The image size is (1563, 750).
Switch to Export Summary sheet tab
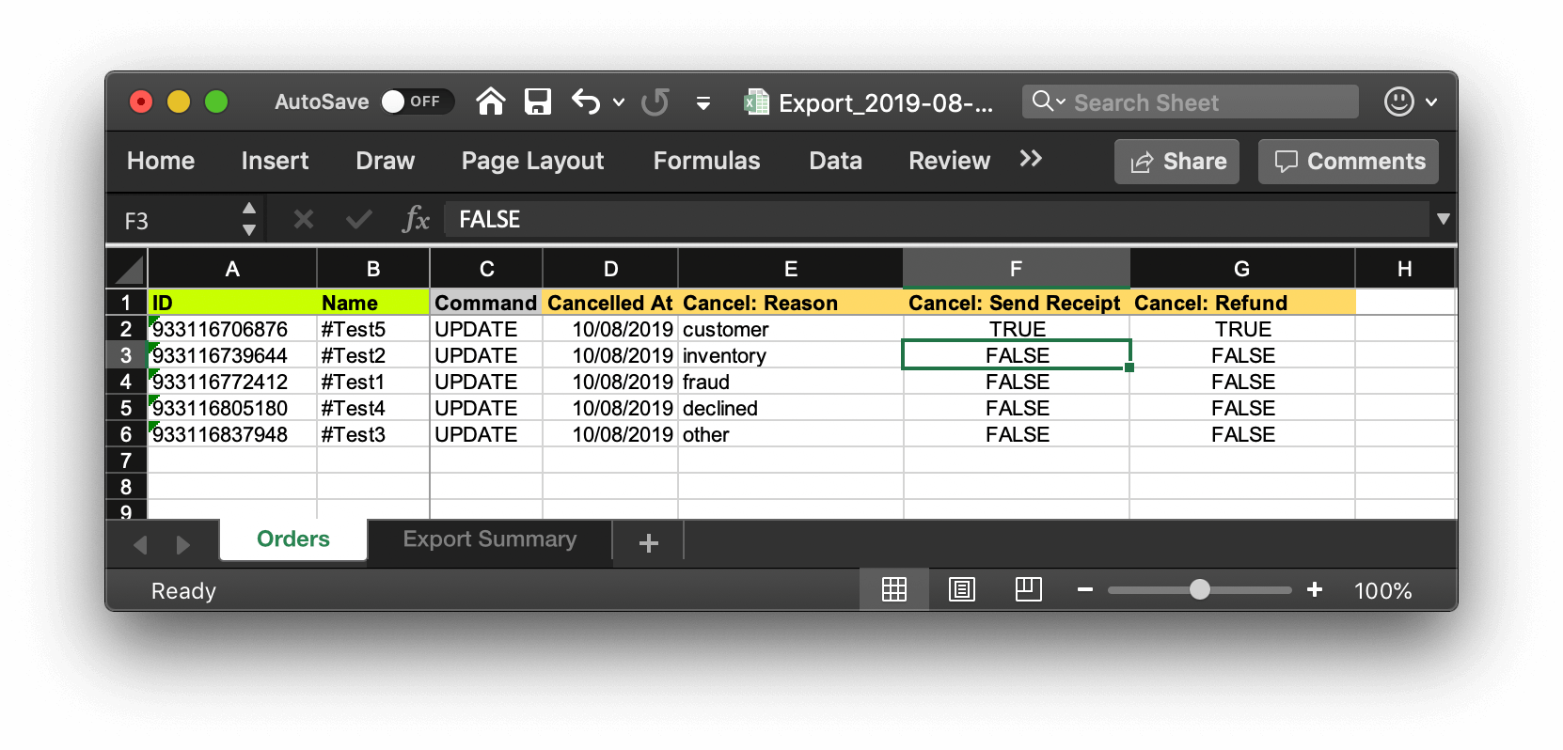pyautogui.click(x=489, y=539)
